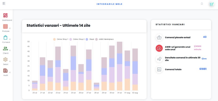Select the Clienti people icon

5,48
